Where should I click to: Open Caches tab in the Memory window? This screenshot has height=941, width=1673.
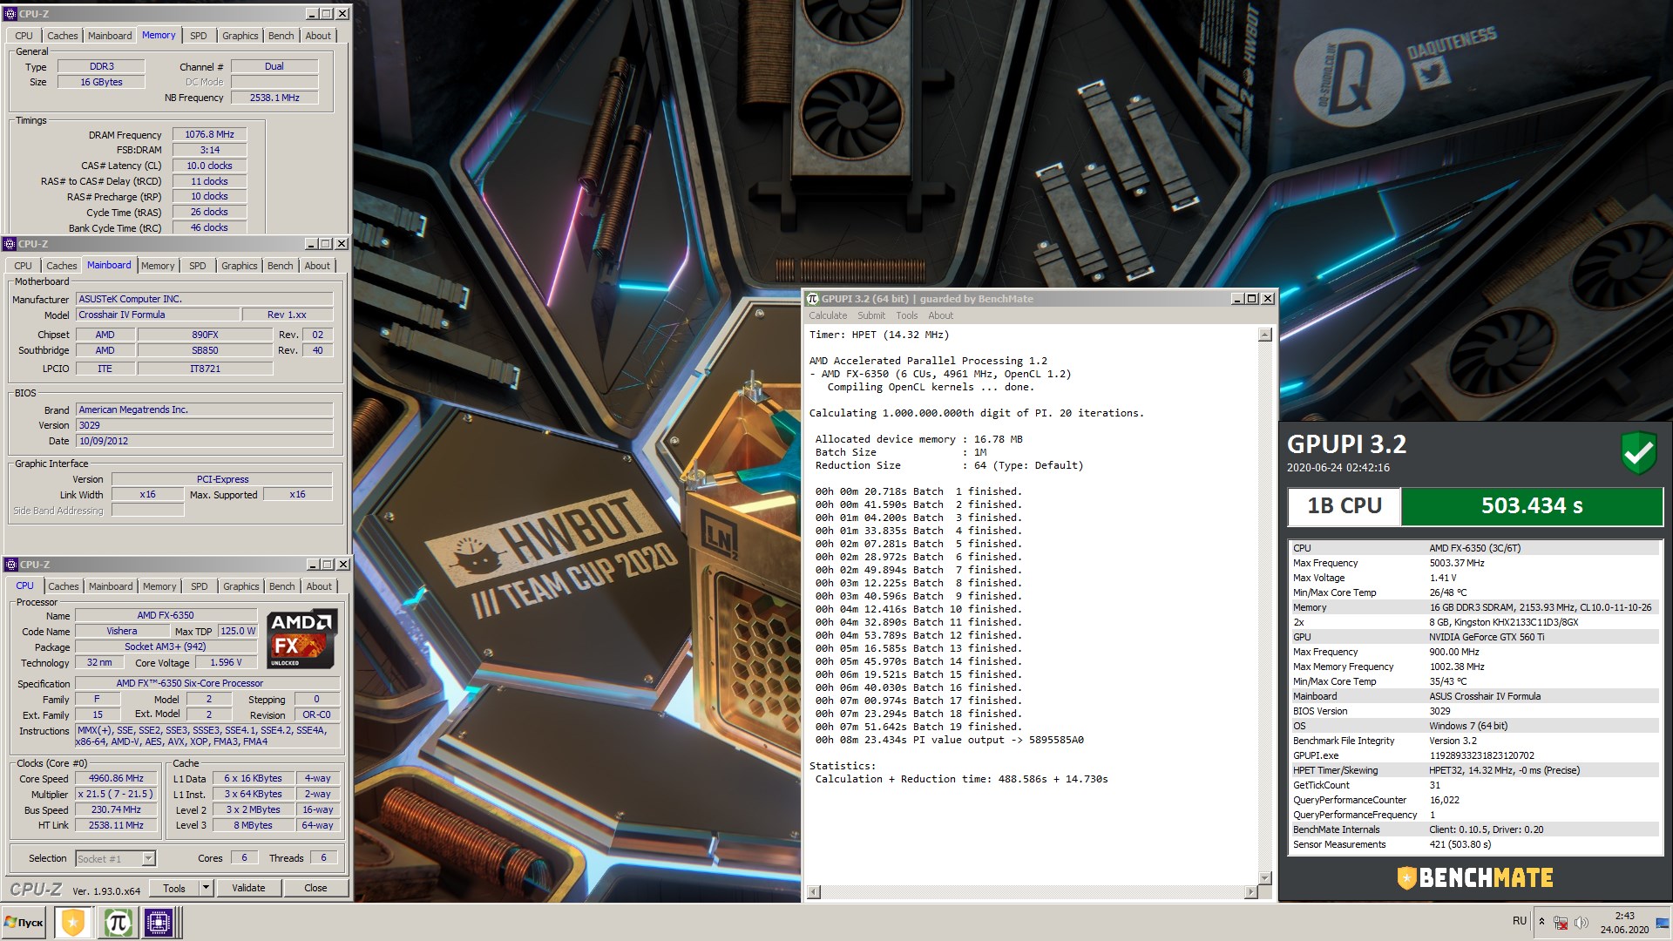(x=62, y=36)
